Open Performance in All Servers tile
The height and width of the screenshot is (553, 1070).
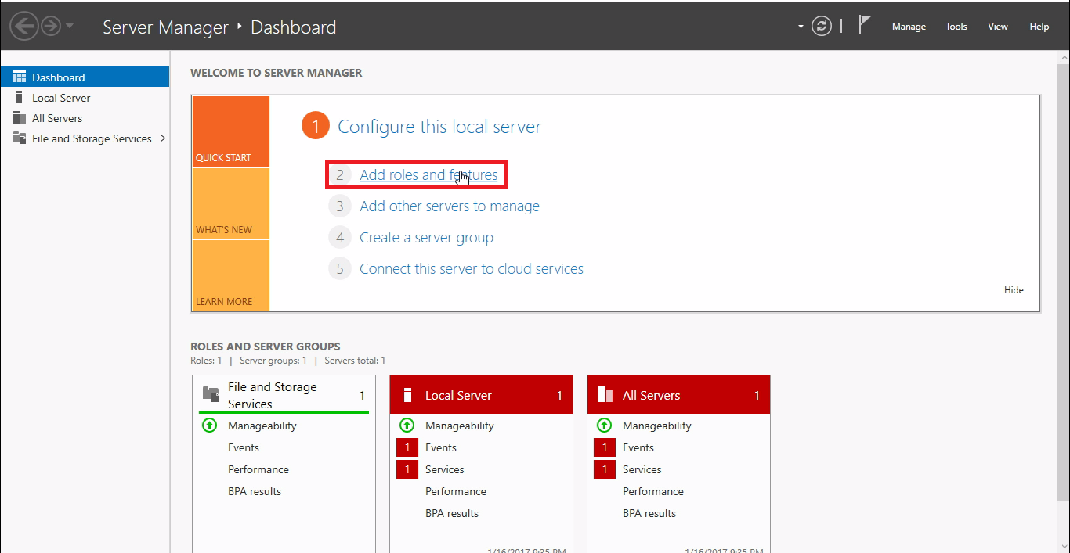point(653,491)
